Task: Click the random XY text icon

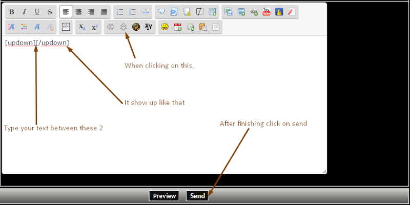Action: click(x=149, y=27)
